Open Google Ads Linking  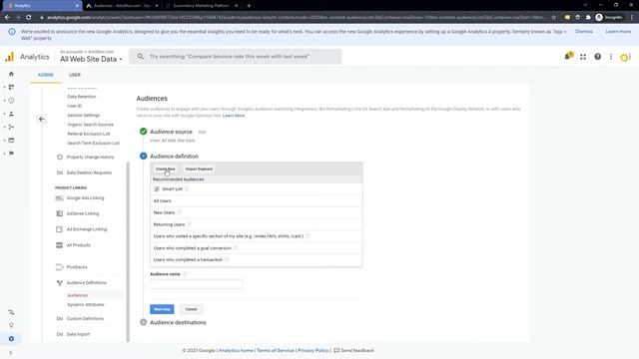click(85, 197)
